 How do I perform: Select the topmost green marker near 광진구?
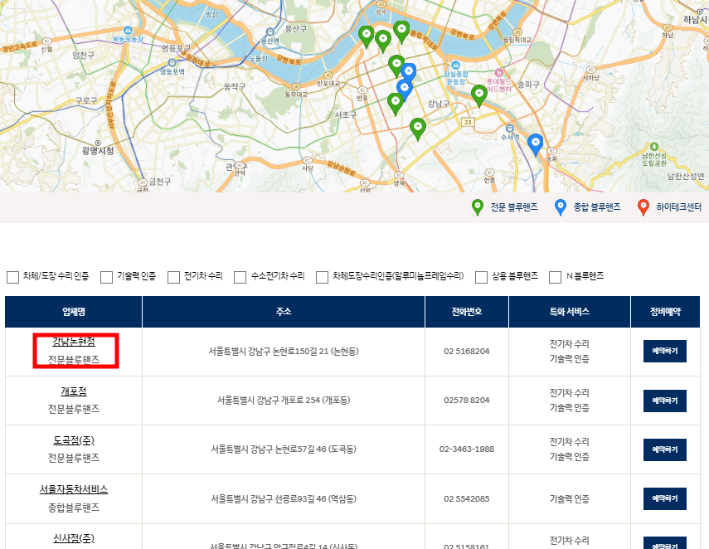402,30
